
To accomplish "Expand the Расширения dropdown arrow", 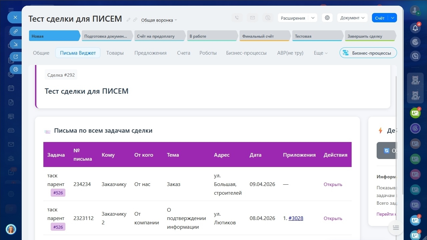I will point(313,18).
